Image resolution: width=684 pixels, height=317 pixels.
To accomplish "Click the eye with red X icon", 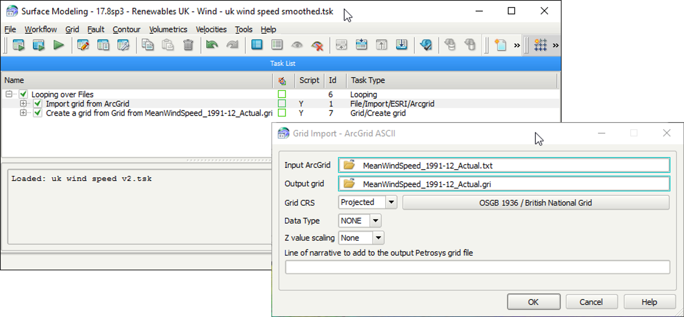I will (x=317, y=45).
